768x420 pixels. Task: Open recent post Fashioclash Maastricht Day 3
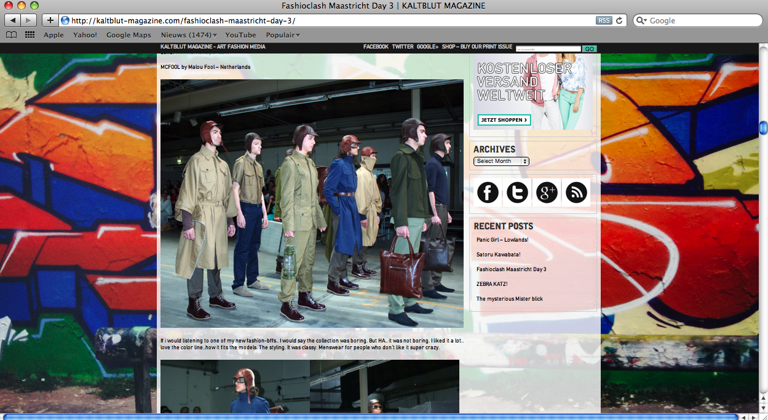coord(512,269)
